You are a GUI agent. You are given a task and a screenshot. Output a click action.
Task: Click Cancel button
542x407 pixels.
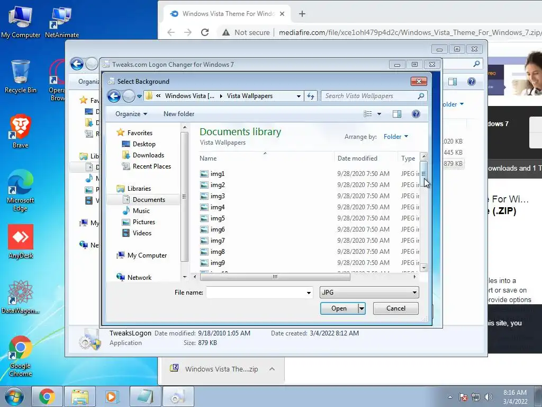[396, 308]
